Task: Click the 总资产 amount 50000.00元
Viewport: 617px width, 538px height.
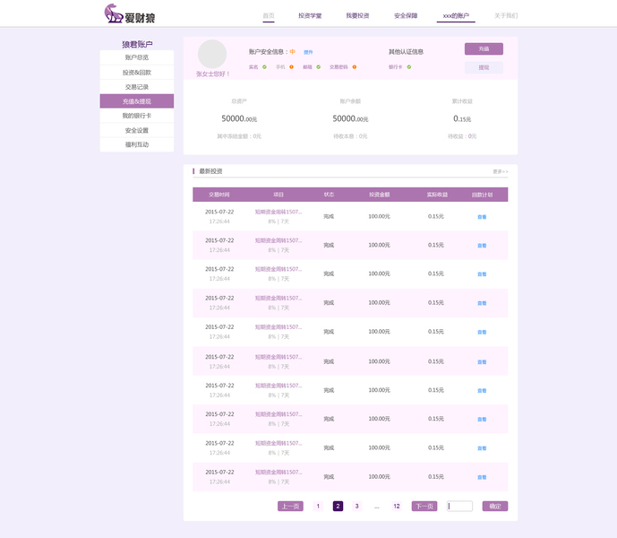Action: (239, 118)
